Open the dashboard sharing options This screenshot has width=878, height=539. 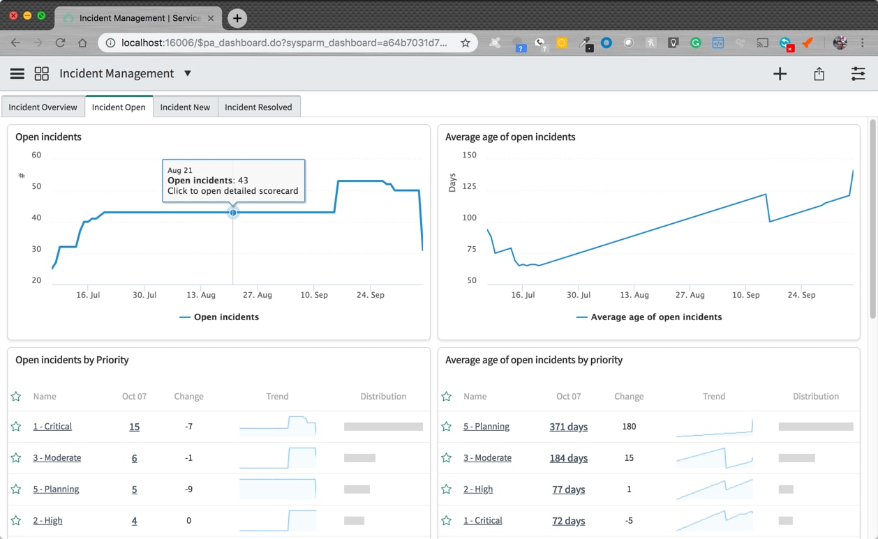pyautogui.click(x=819, y=73)
